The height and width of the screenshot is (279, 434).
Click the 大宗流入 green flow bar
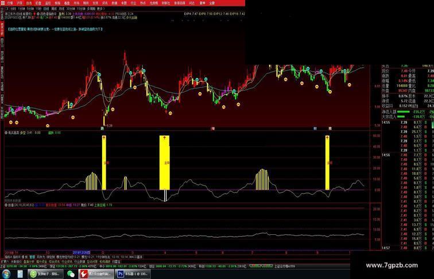click(401, 117)
